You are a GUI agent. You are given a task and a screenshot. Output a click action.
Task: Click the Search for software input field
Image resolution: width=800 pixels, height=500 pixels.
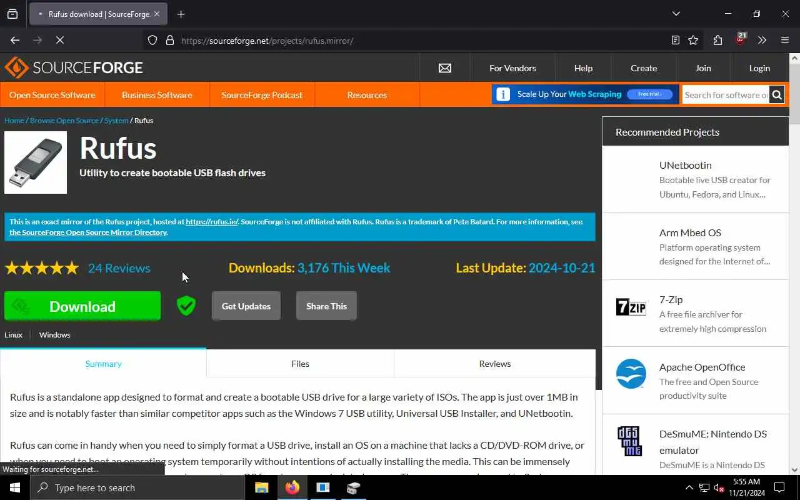pyautogui.click(x=726, y=95)
